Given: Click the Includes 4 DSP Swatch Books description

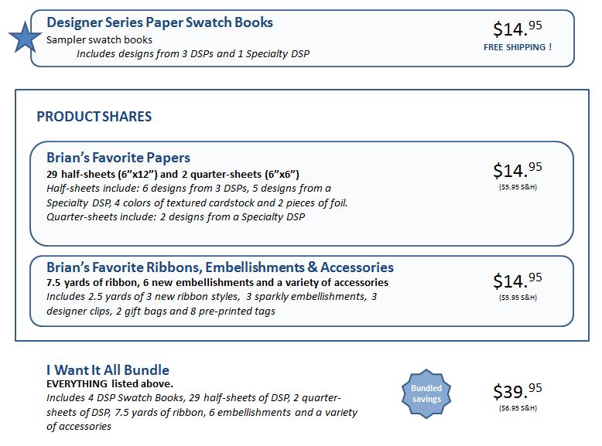Looking at the screenshot, I should (x=193, y=398).
